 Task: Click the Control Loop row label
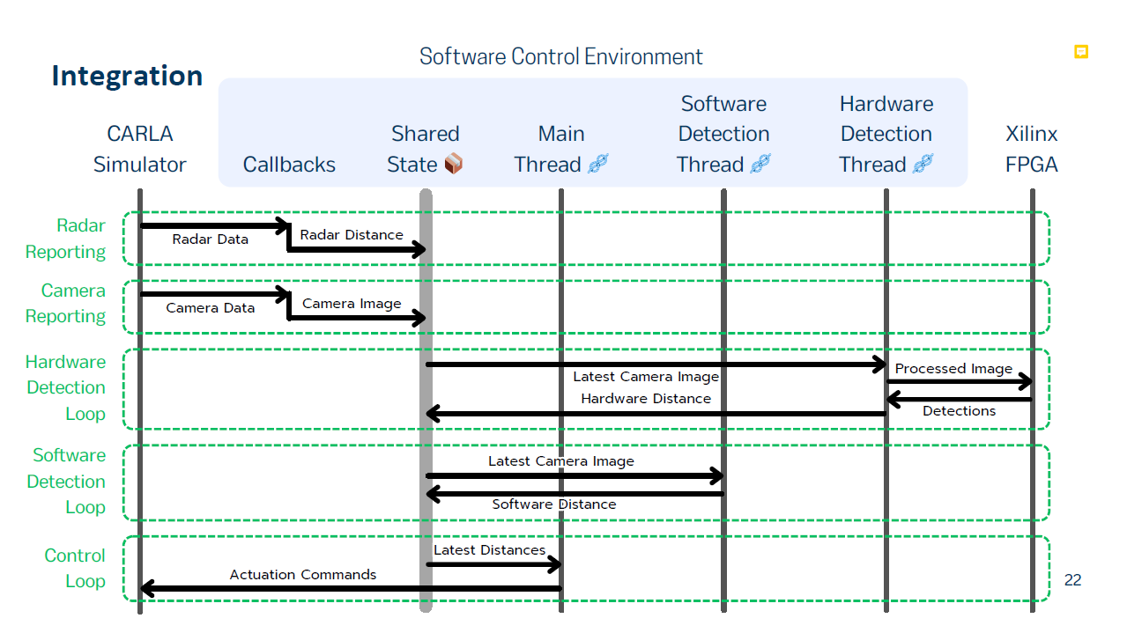point(75,568)
